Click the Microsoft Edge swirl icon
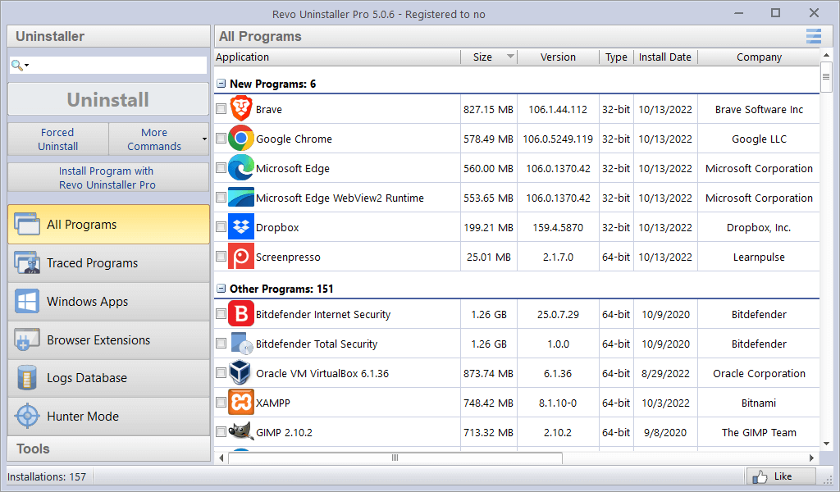The image size is (840, 492). (x=241, y=167)
